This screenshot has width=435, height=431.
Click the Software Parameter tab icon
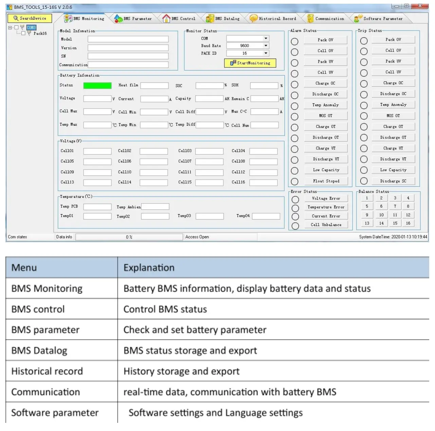(358, 19)
